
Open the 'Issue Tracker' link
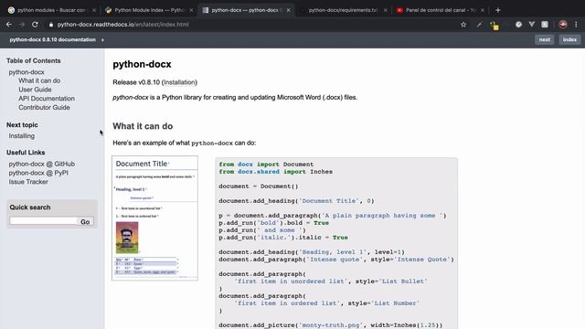[28, 182]
